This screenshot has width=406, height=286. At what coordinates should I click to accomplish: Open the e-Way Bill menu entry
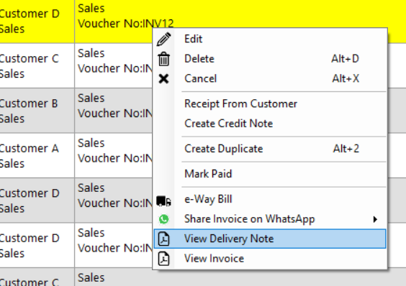coord(208,199)
